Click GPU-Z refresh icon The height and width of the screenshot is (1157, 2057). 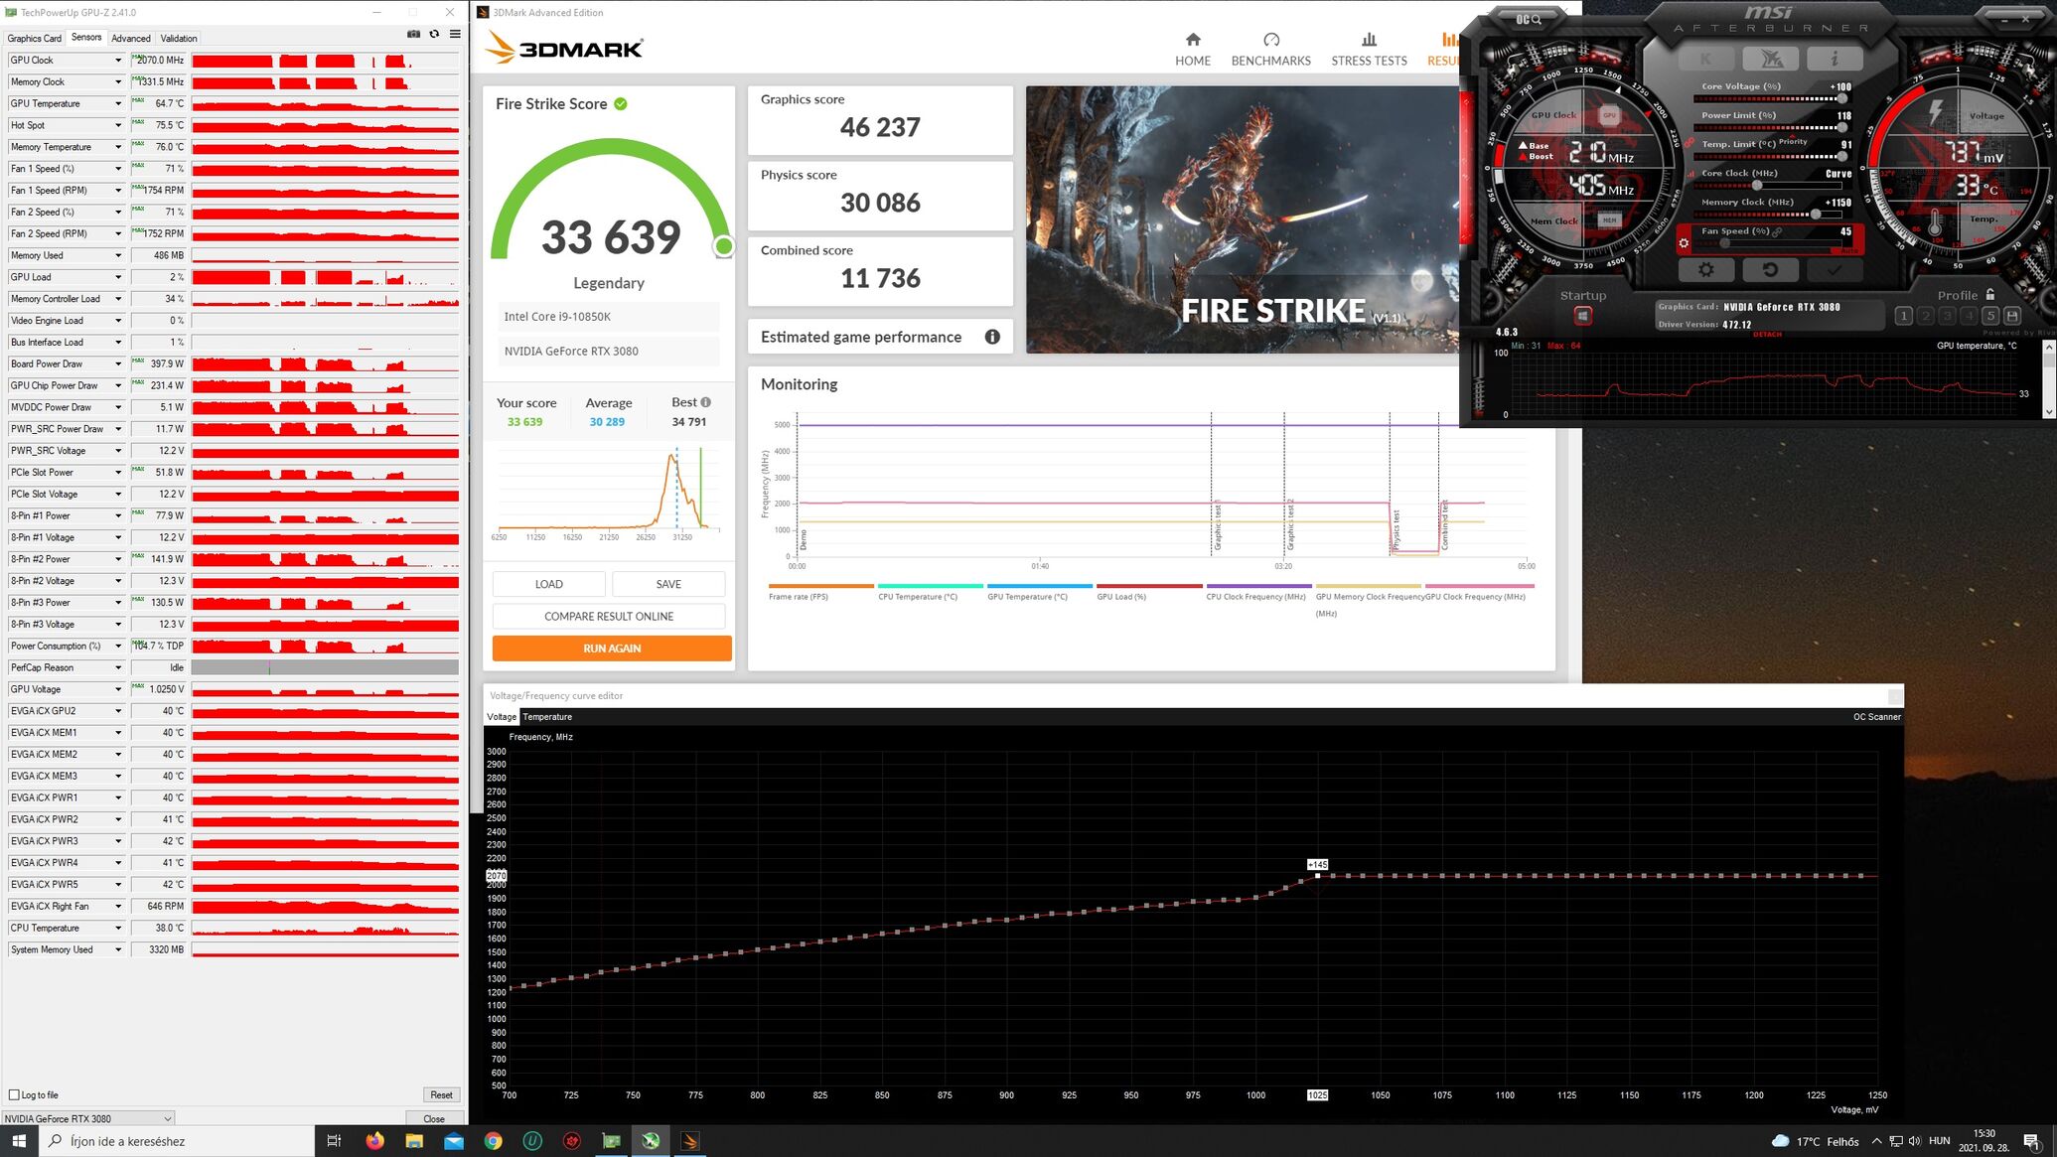coord(434,35)
